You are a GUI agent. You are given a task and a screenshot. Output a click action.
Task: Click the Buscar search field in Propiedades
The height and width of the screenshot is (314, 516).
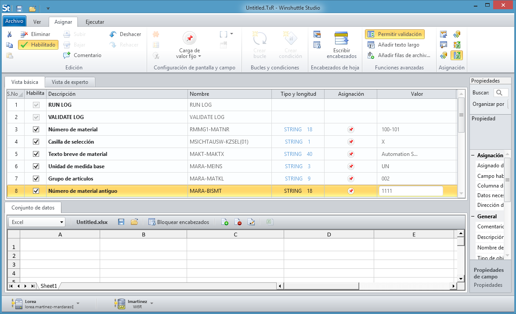(x=501, y=93)
